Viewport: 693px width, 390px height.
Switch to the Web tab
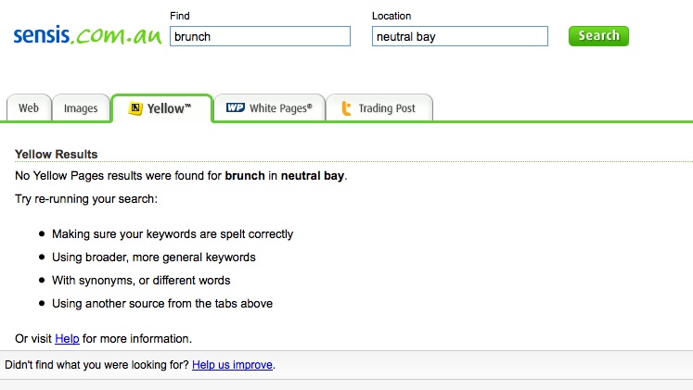(x=29, y=108)
